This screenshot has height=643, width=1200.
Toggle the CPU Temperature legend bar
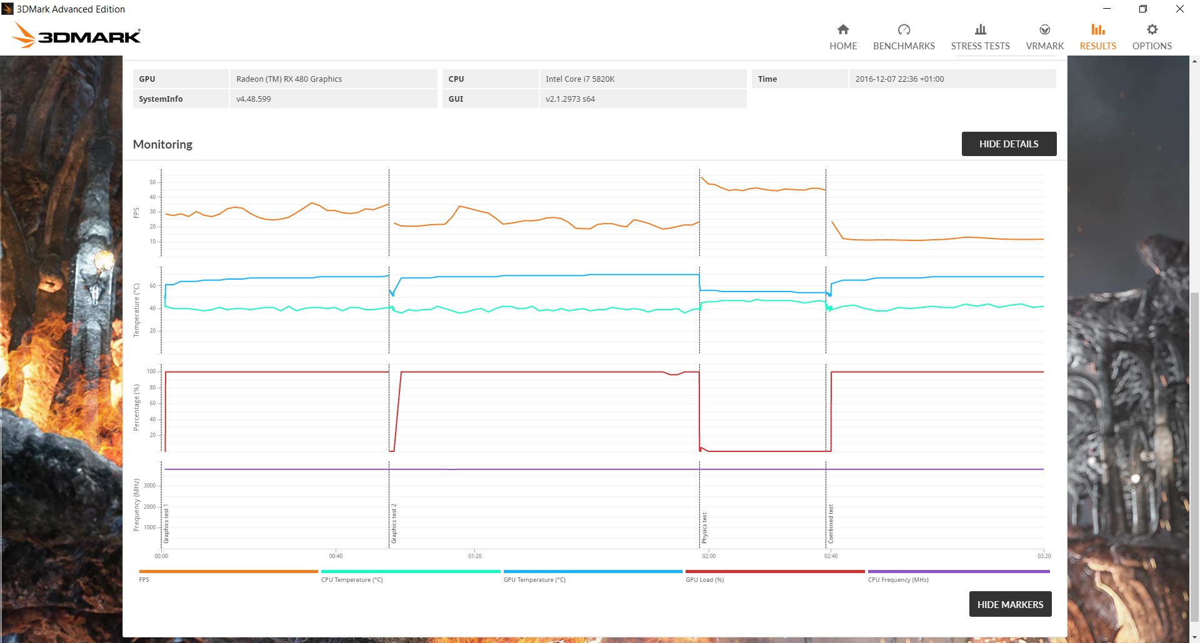(x=411, y=571)
